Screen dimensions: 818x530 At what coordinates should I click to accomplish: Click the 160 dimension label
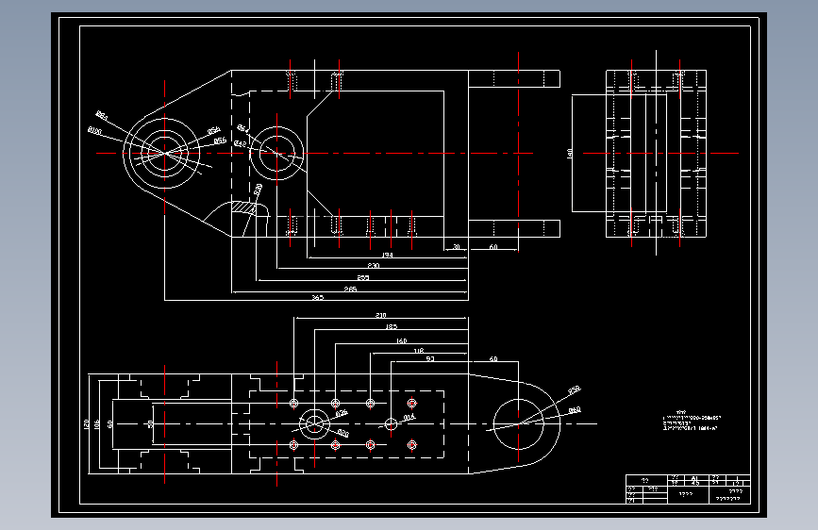pos(401,340)
